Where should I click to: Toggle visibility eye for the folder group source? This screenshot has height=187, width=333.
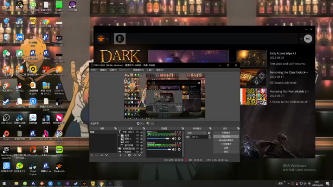(x=137, y=135)
